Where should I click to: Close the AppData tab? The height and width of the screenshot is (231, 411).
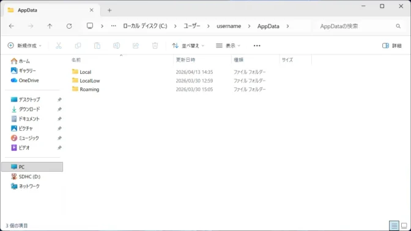tap(92, 10)
